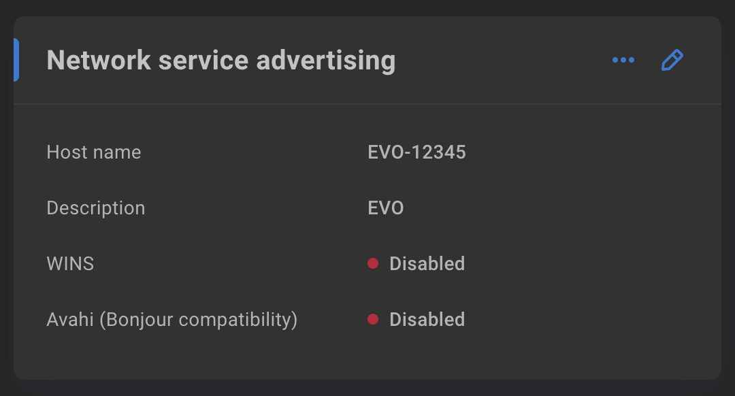Image resolution: width=735 pixels, height=396 pixels.
Task: Click the Avahi (Bonjour compatibility) label
Action: pos(172,320)
